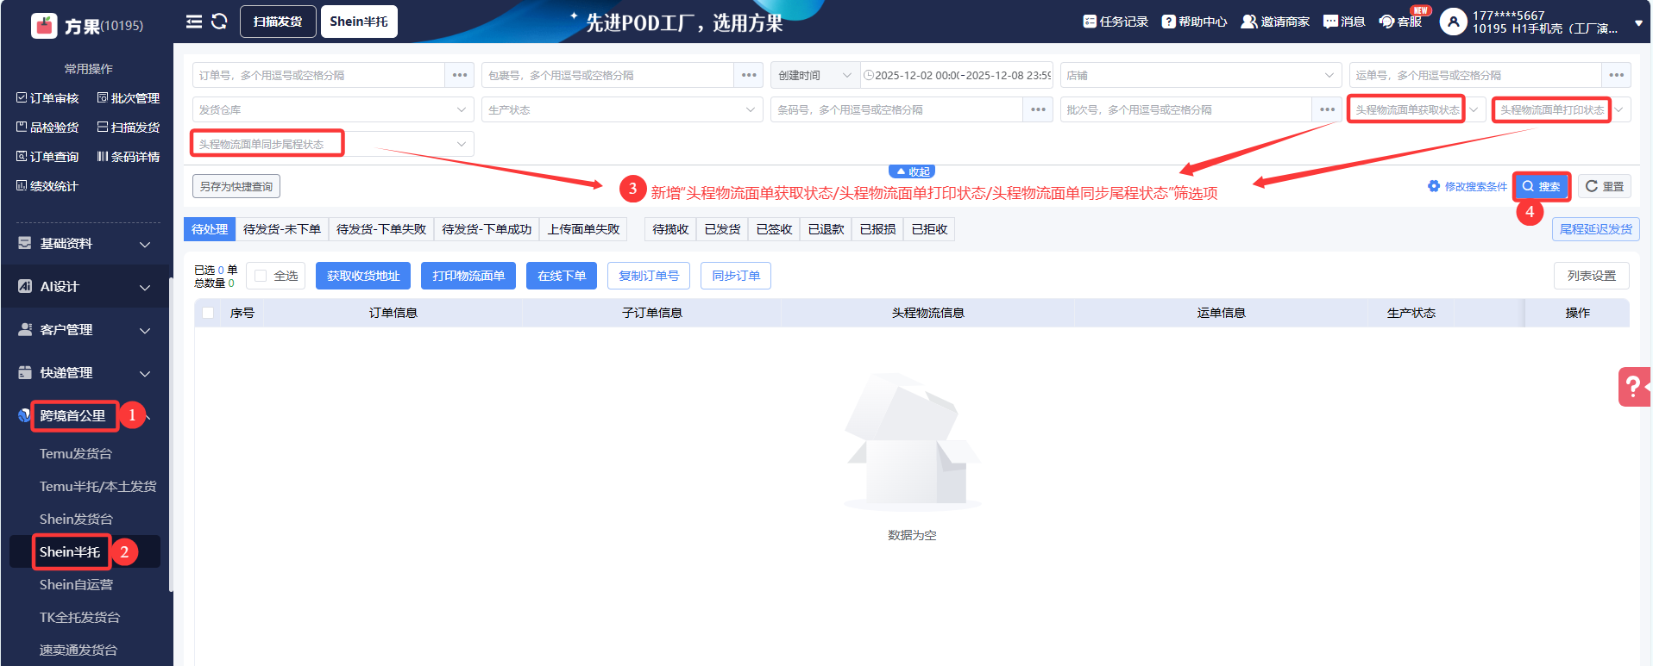This screenshot has height=666, width=1653.
Task: Switch to 已发货 tab
Action: click(x=722, y=229)
